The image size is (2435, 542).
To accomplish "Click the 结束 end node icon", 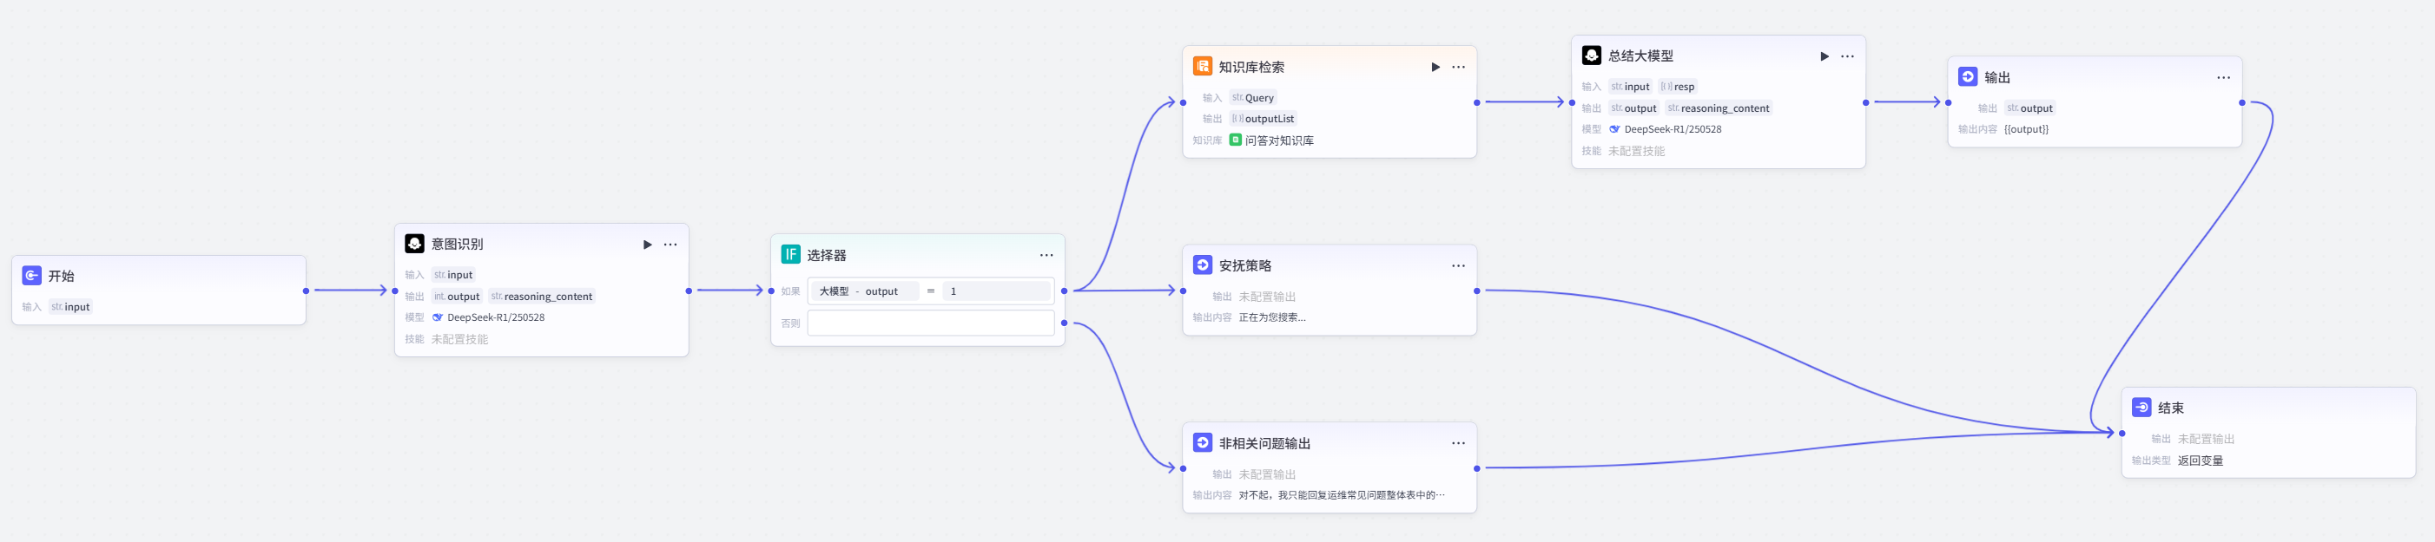I will [2142, 407].
